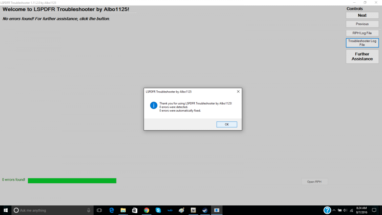This screenshot has height=215, width=382.
Task: Click the volume speaker tray icon
Action: (x=345, y=210)
